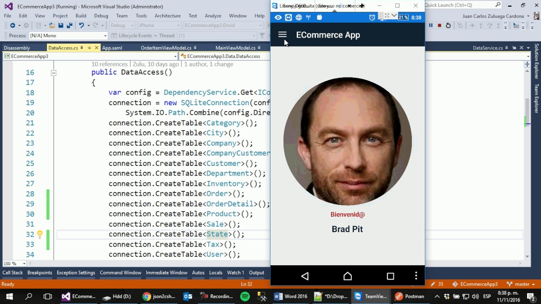
Task: Open the File menu
Action: tap(8, 16)
